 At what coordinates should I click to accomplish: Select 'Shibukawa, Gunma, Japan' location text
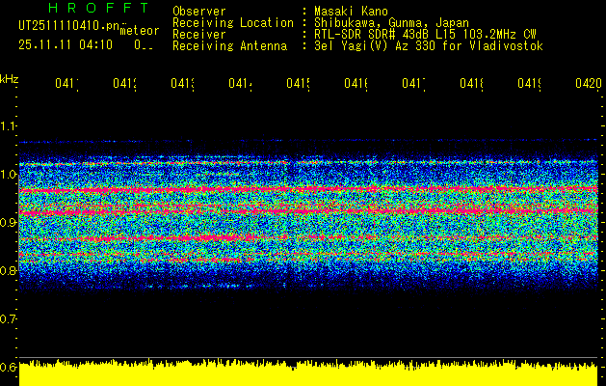click(391, 23)
